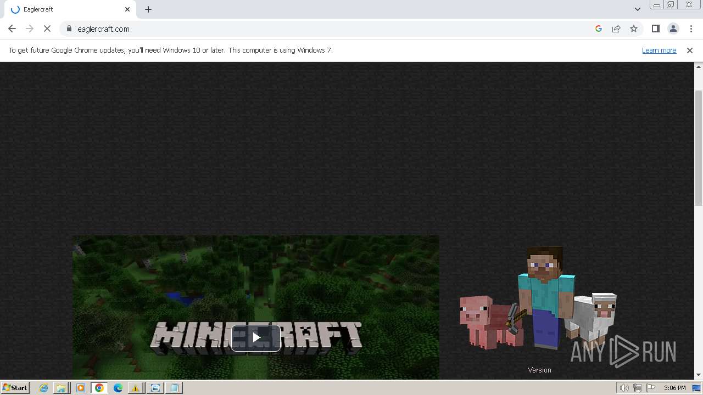The image size is (703, 395).
Task: Share this page icon
Action: pyautogui.click(x=616, y=29)
